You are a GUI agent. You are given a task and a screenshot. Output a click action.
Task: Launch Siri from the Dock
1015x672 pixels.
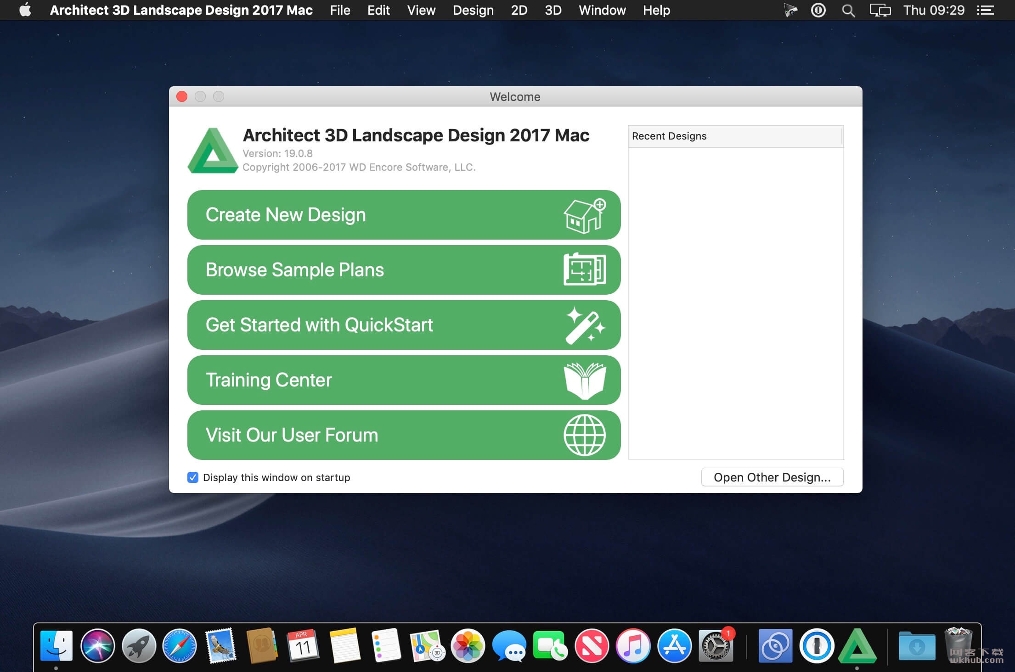pos(97,646)
